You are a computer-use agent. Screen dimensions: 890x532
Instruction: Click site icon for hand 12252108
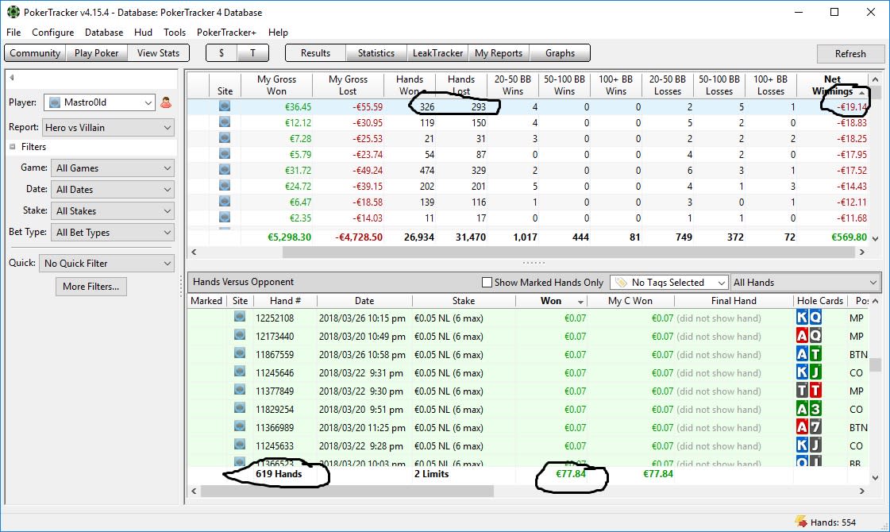(240, 317)
